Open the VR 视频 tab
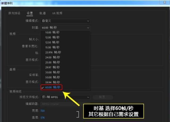Viewport: 170px width, 122px height. coord(57,13)
